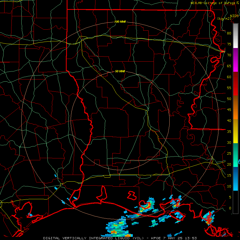The height and width of the screenshot is (240, 240).
Task: Select the 80 value on the color scale
Action: 229,33
